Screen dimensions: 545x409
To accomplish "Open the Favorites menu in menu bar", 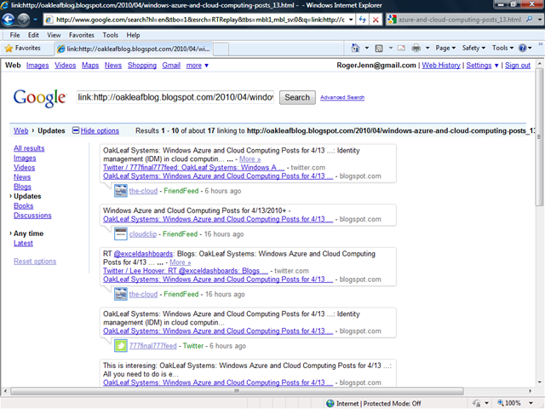I will pyautogui.click(x=82, y=35).
